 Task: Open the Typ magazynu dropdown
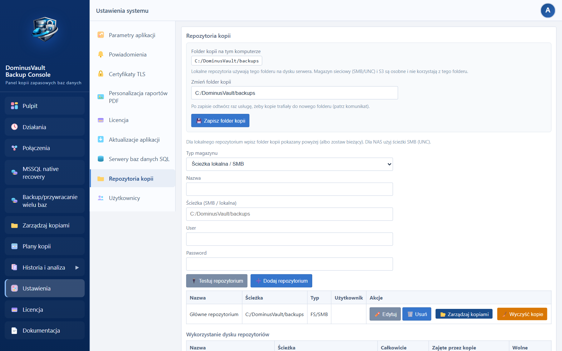tap(289, 164)
